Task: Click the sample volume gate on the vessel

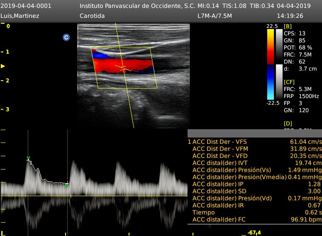Action: [122, 66]
